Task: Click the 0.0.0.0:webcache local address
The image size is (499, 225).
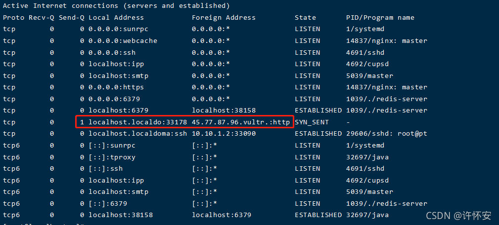Action: point(123,41)
